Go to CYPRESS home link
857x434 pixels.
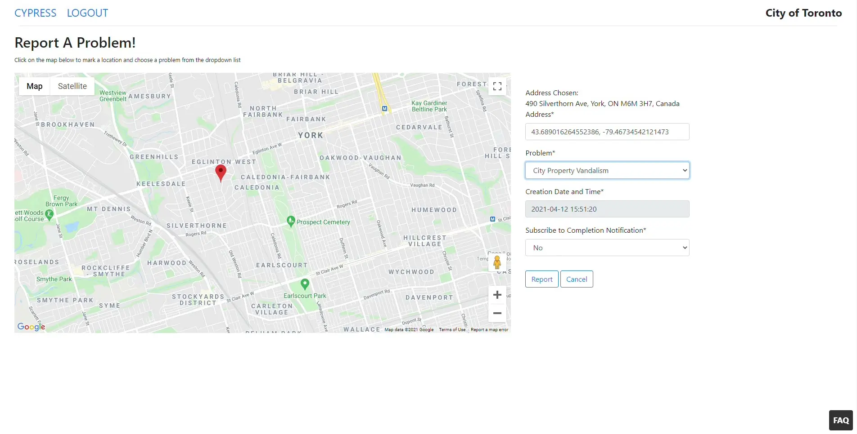tap(36, 13)
